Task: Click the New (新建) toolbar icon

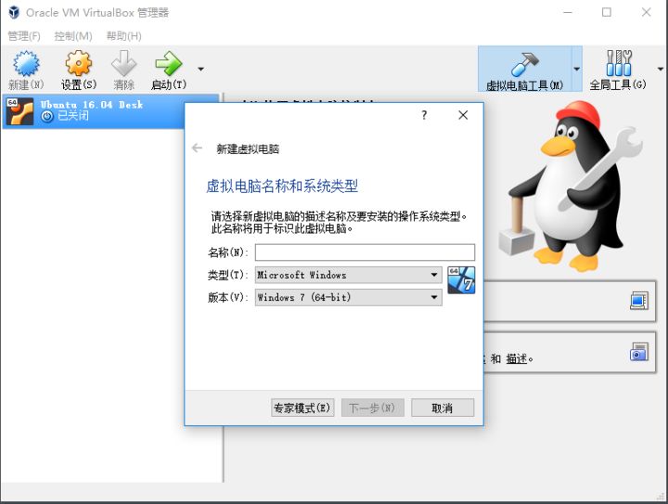Action: (x=26, y=64)
